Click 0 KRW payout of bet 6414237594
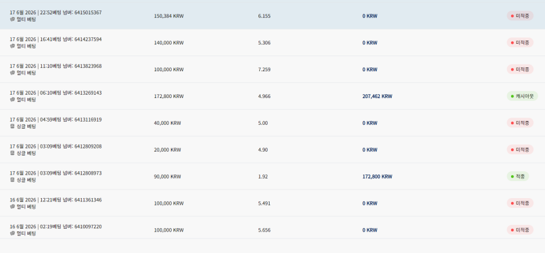 [370, 42]
